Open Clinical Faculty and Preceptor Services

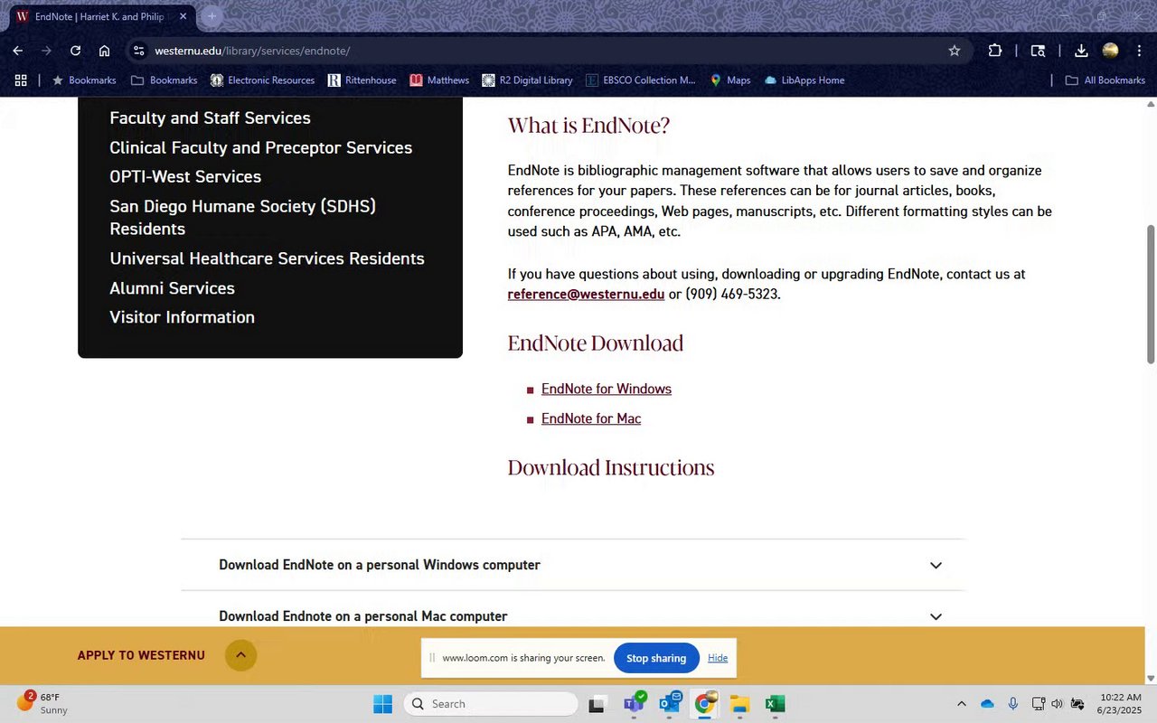[260, 148]
